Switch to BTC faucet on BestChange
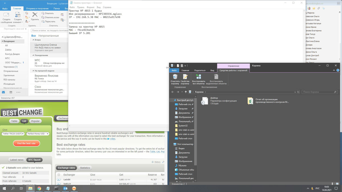 (34, 160)
